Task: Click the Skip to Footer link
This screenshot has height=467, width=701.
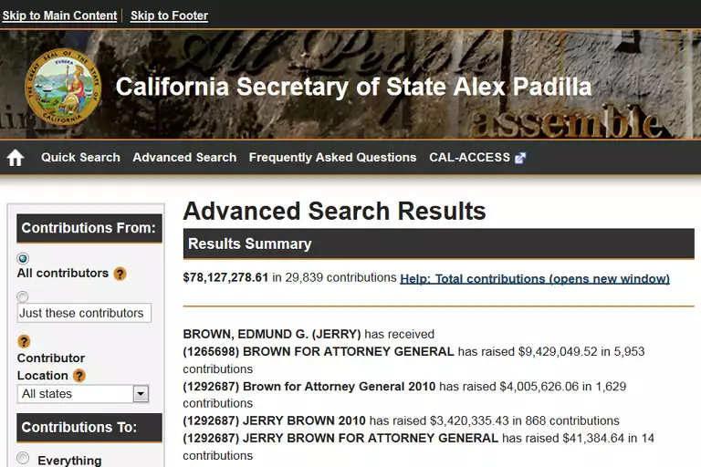Action: click(x=169, y=16)
